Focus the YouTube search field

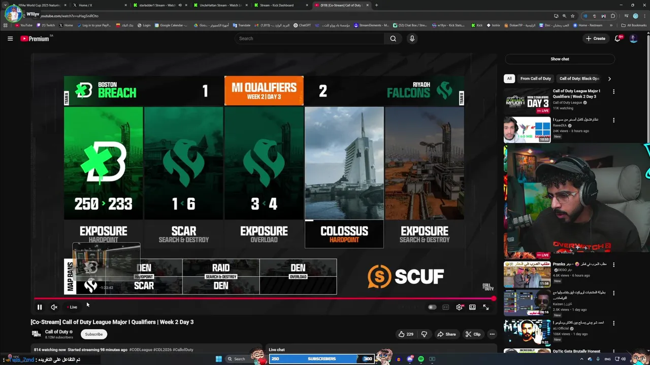[310, 39]
